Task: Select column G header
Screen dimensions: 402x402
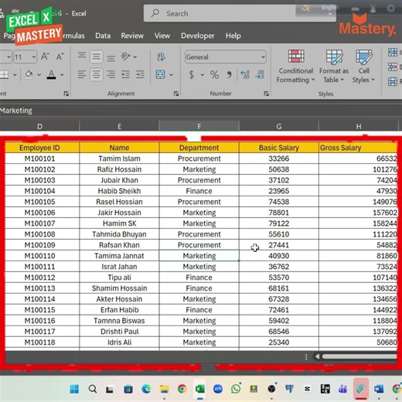Action: (x=279, y=126)
